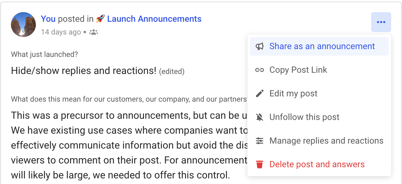
Task: Select "Edit my post"
Action: click(293, 93)
